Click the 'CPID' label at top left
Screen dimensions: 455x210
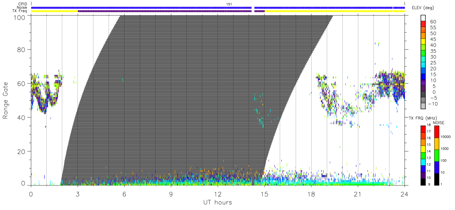click(23, 4)
